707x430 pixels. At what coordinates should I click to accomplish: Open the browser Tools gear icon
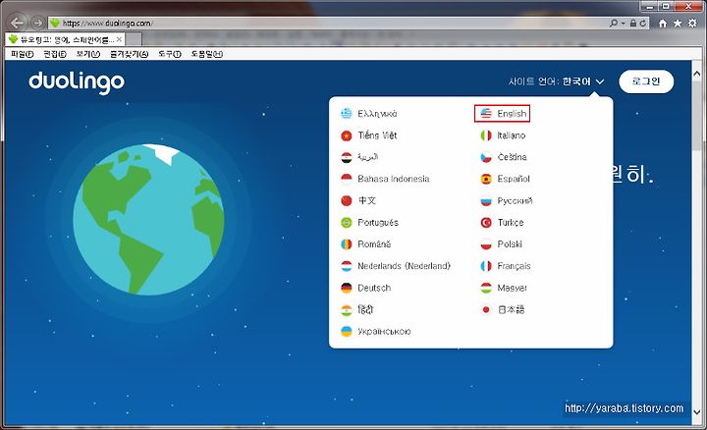(x=692, y=23)
